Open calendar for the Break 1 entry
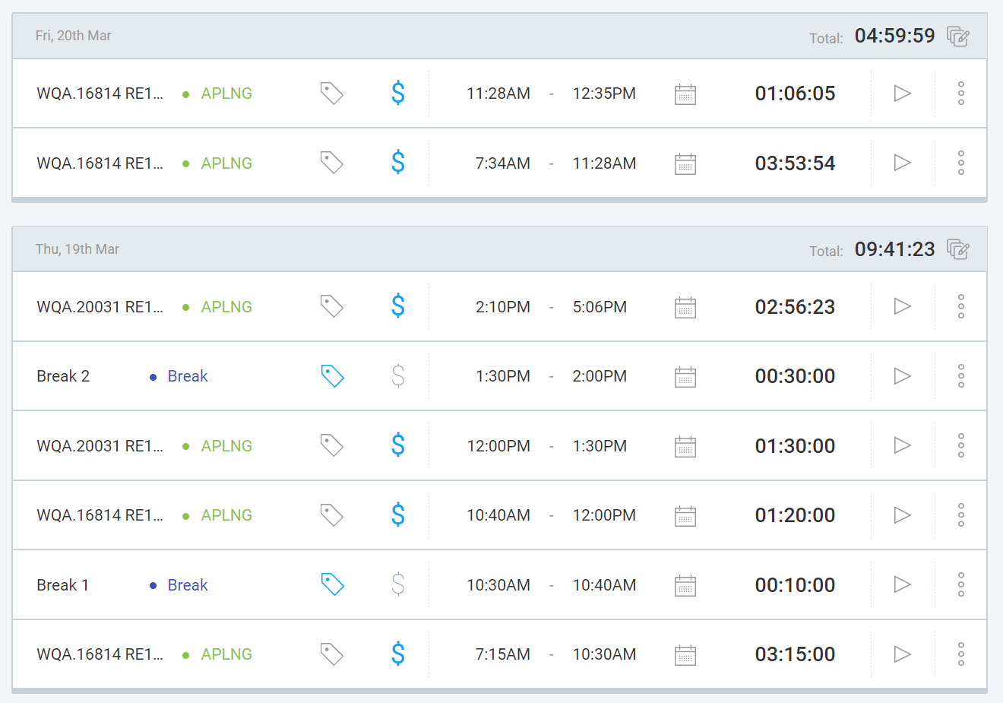Image resolution: width=1003 pixels, height=703 pixels. point(685,585)
